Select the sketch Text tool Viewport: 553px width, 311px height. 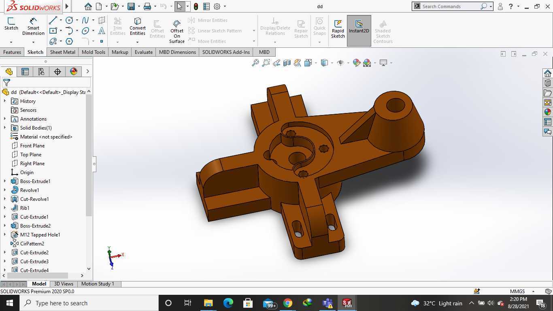(x=102, y=31)
